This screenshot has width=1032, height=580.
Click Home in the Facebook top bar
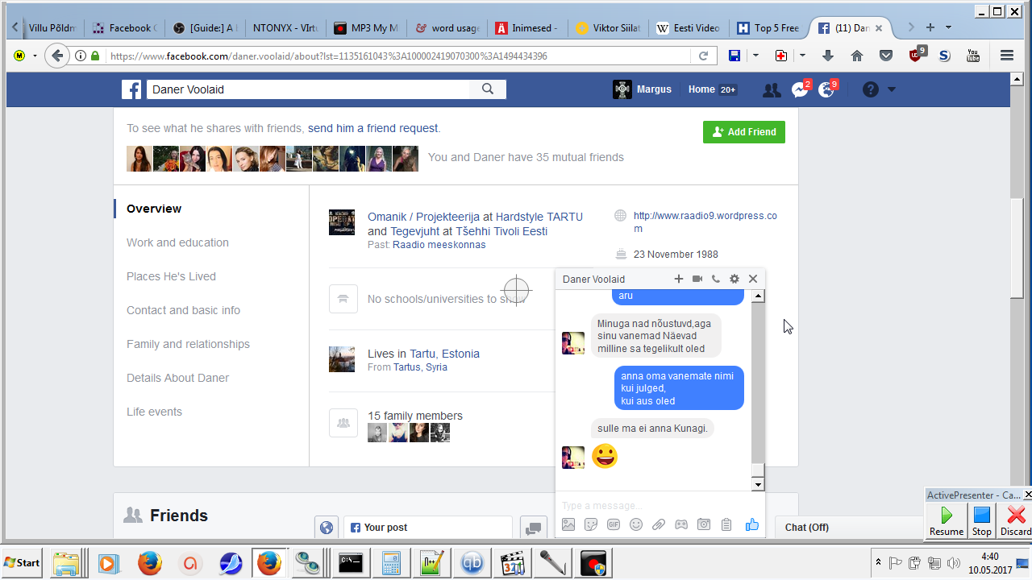pyautogui.click(x=701, y=89)
